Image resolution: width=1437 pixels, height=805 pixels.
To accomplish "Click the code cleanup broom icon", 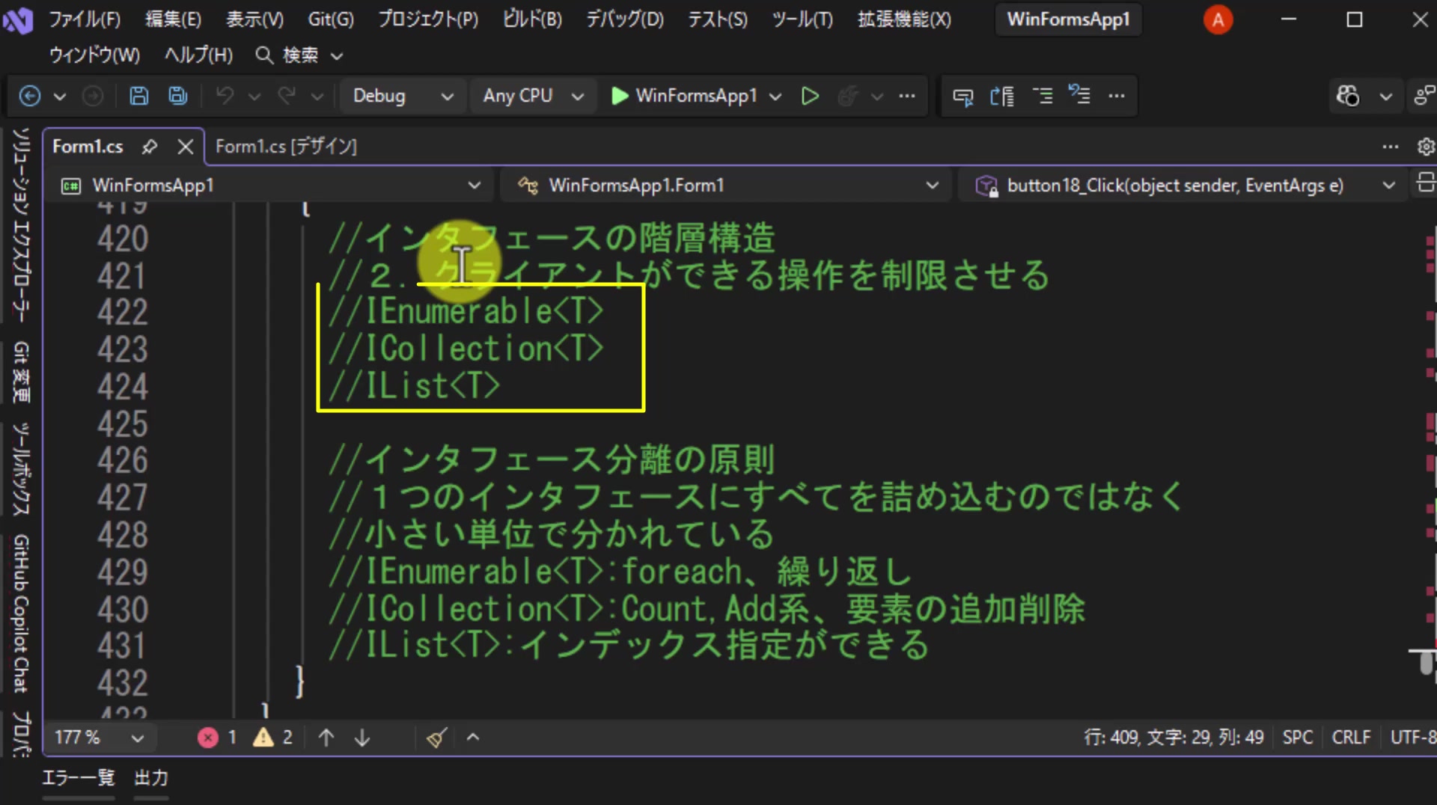I will 437,738.
